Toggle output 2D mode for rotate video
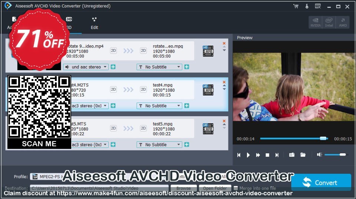 [143, 50]
